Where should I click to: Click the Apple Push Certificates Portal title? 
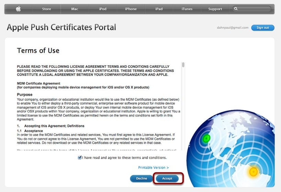[x=61, y=28]
